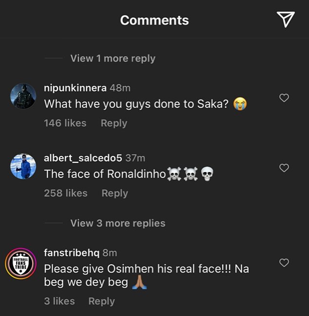The height and width of the screenshot is (316, 309).
Task: Open the nipunkinnera username link
Action: [x=75, y=88]
